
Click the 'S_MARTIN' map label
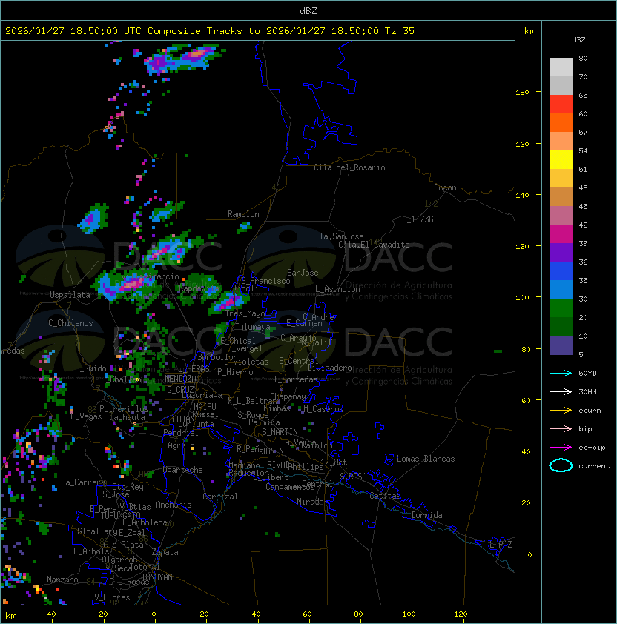tap(280, 432)
